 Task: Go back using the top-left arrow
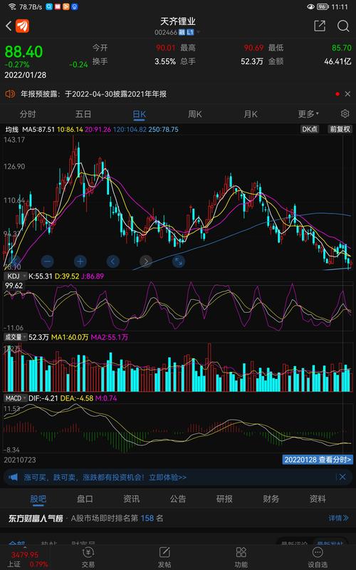point(9,26)
